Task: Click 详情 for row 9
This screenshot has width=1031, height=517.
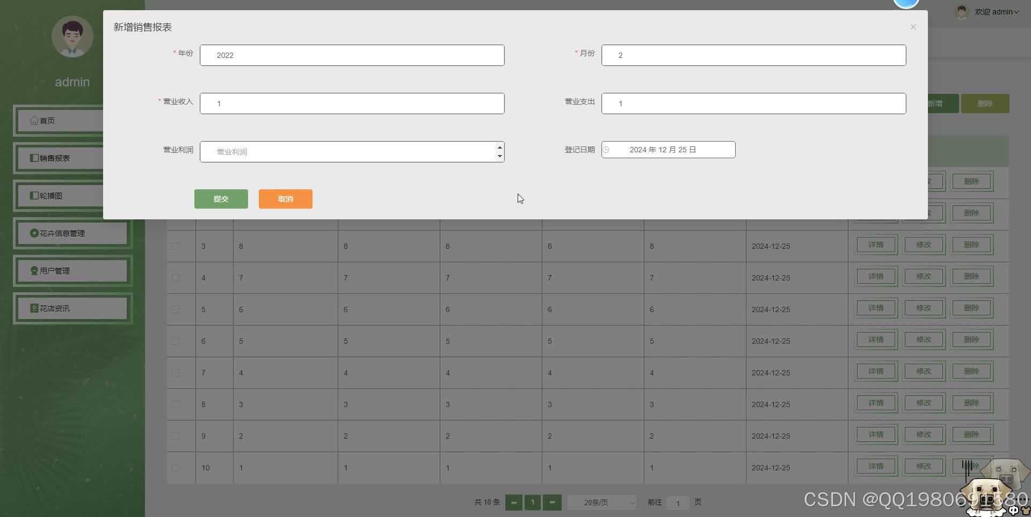Action: click(876, 434)
